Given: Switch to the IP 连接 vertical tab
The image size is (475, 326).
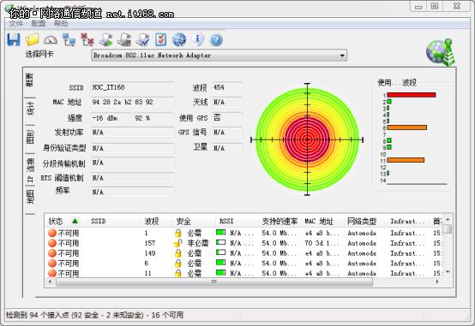Looking at the screenshot, I should [30, 170].
